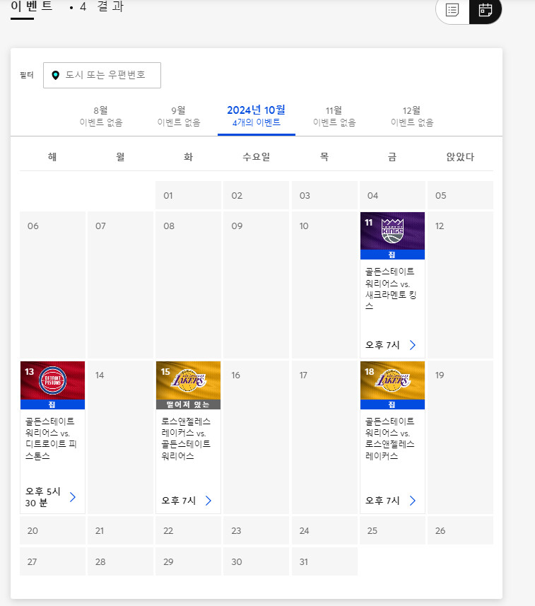This screenshot has height=606, width=535.
Task: Click calendar day 05
Action: (461, 195)
